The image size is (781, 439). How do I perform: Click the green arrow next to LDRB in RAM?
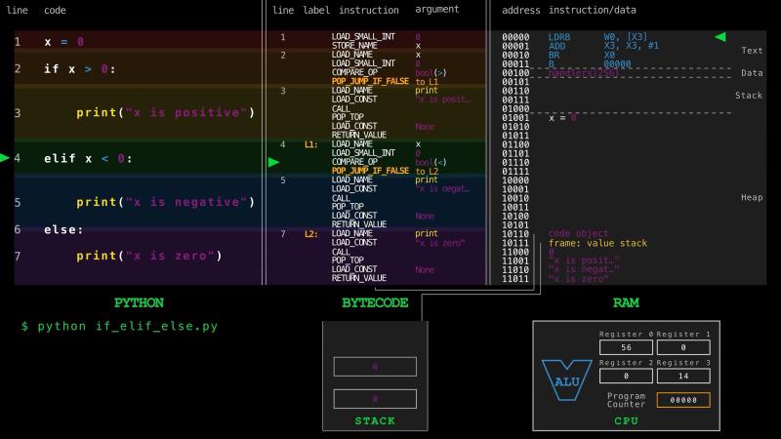coord(720,37)
